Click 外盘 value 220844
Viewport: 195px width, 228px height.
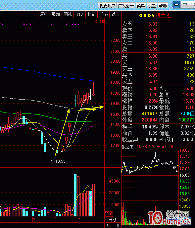tap(150, 120)
